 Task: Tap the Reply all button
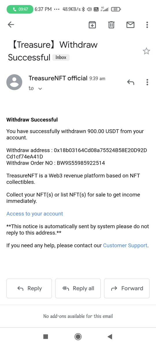click(x=78, y=288)
